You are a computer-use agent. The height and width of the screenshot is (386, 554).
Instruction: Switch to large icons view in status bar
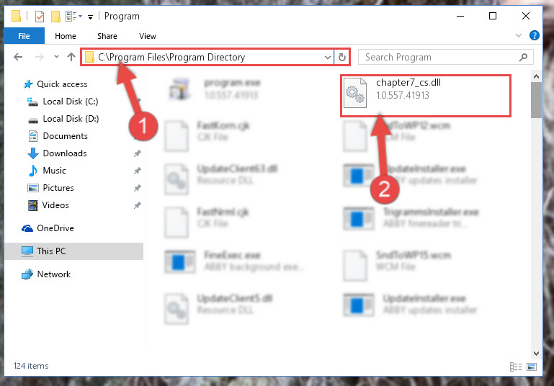(532, 367)
